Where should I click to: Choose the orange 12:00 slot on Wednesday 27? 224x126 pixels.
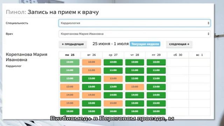click(x=113, y=79)
